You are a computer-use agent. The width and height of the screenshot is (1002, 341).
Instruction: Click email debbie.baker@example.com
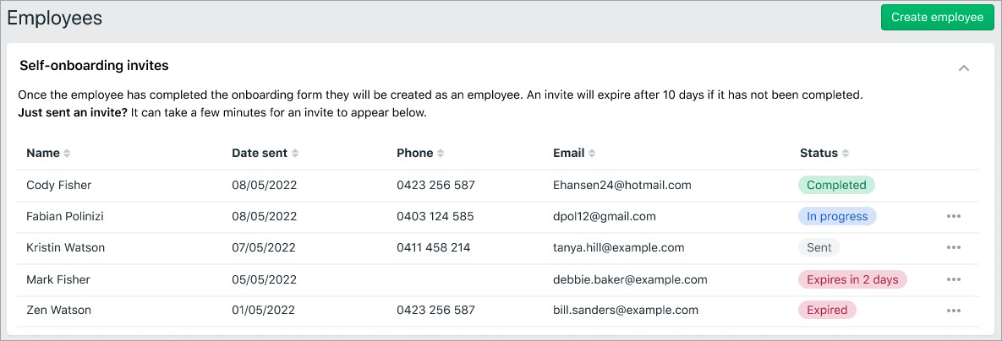[630, 279]
